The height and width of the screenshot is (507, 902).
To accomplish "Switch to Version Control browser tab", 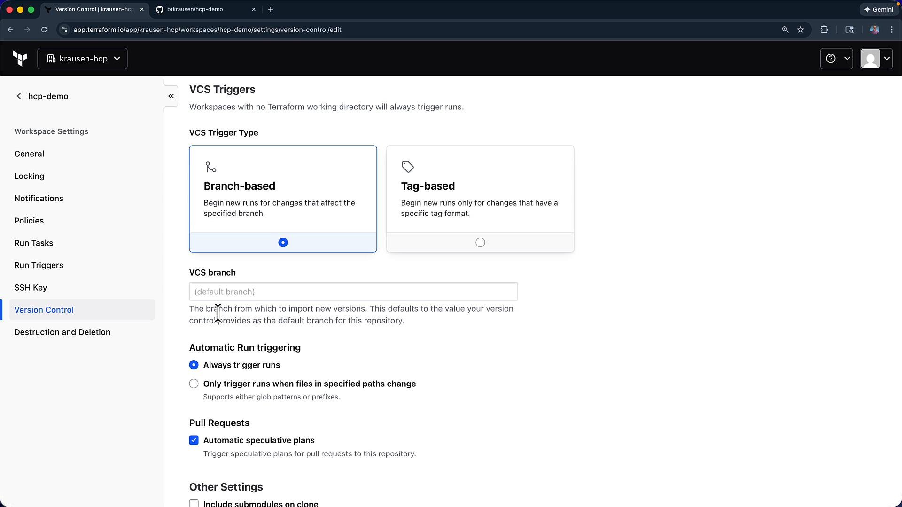I will click(94, 9).
